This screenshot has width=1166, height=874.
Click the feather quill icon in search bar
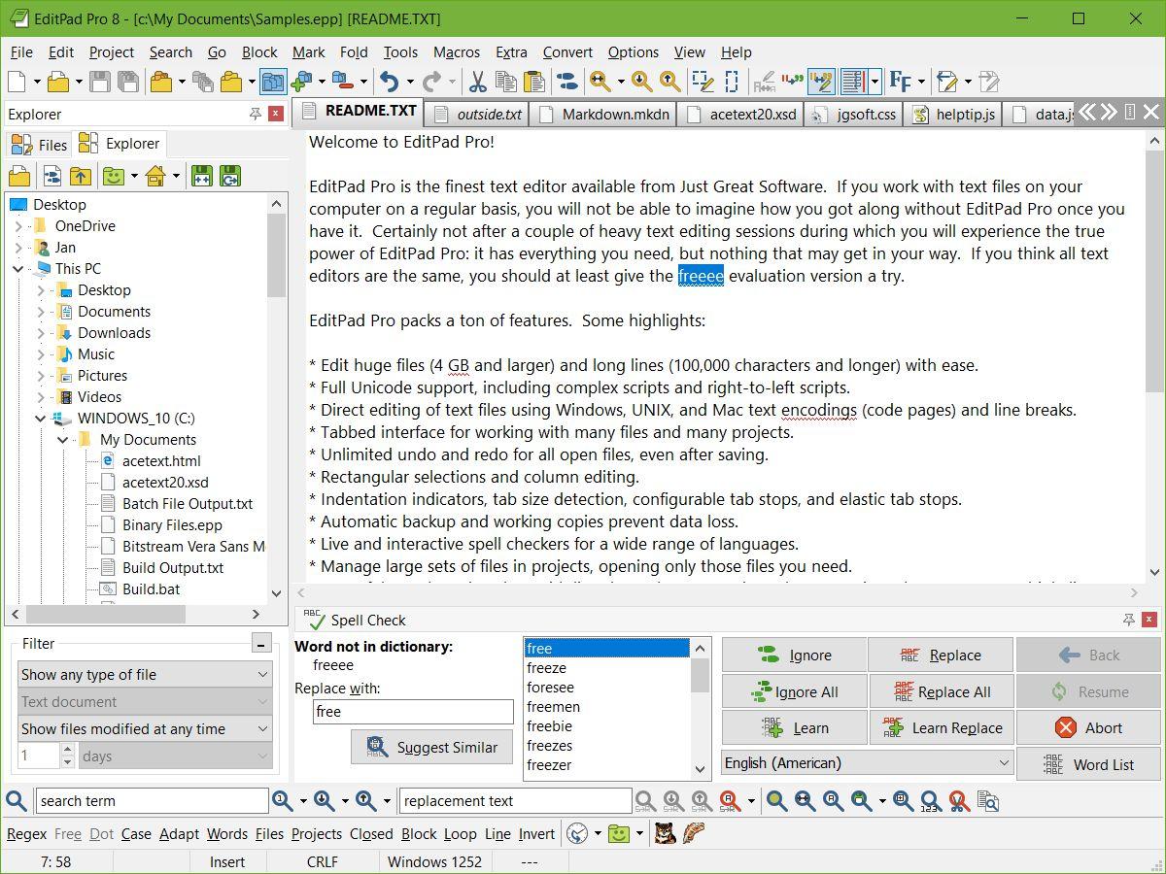693,833
